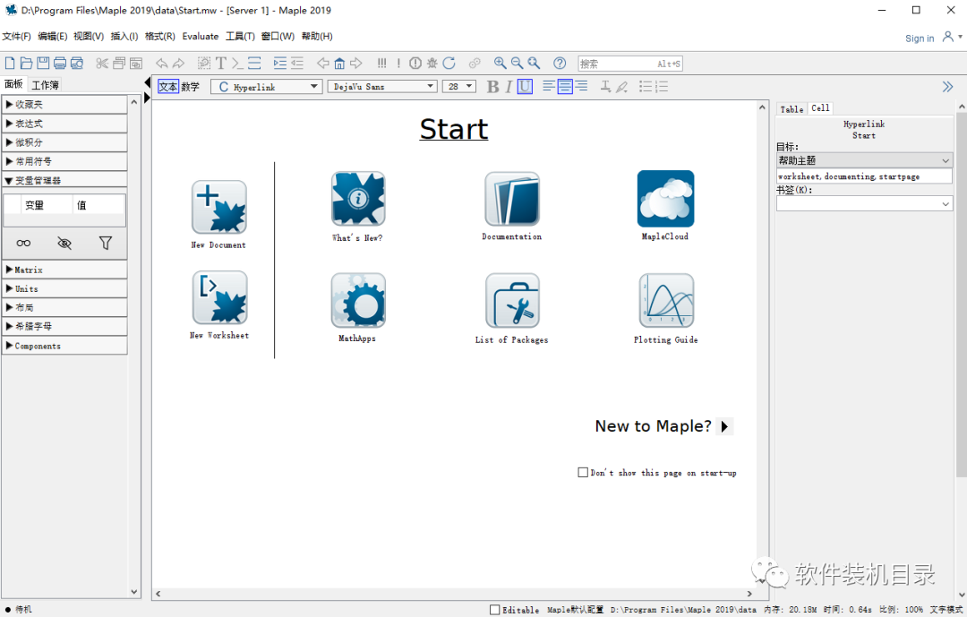Viewport: 967px width, 617px height.
Task: Expand the Units palette
Action: 64,288
